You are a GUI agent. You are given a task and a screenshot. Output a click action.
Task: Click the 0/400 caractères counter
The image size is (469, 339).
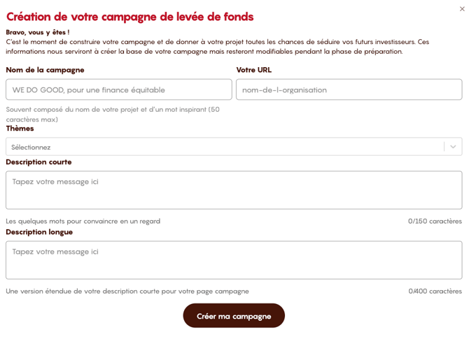[x=435, y=291]
